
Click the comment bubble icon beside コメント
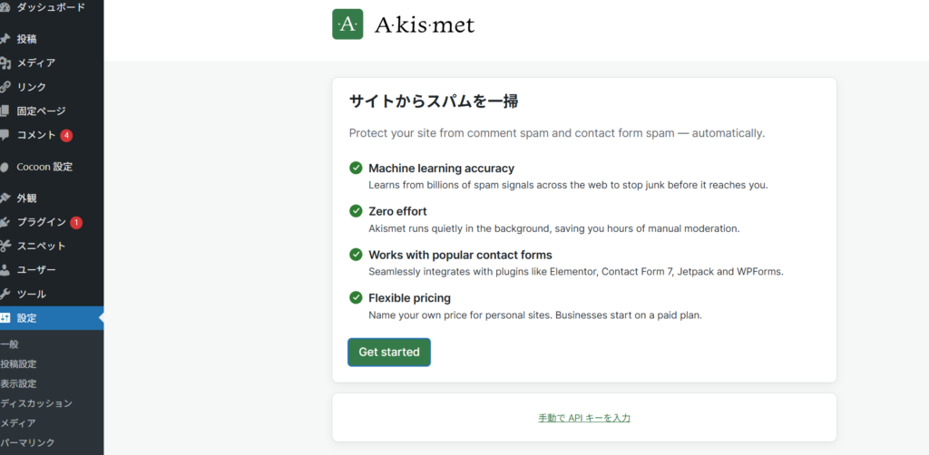point(5,135)
